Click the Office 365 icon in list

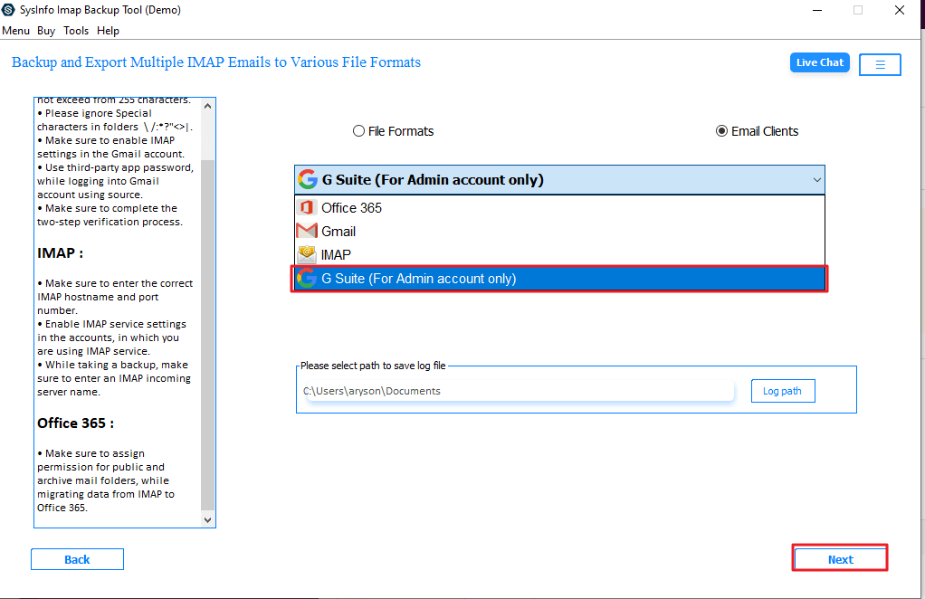click(307, 208)
